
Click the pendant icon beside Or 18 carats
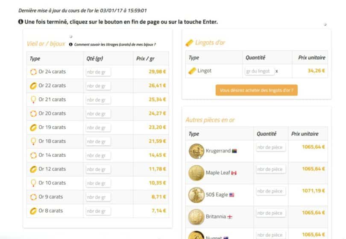coord(33,141)
